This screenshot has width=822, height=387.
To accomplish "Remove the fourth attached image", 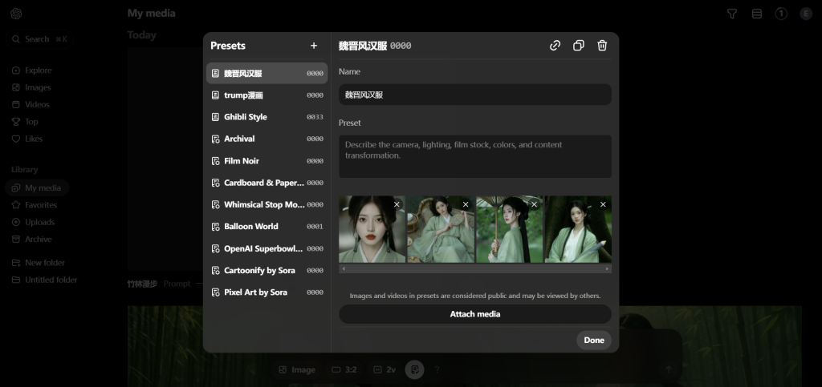I will [x=603, y=205].
